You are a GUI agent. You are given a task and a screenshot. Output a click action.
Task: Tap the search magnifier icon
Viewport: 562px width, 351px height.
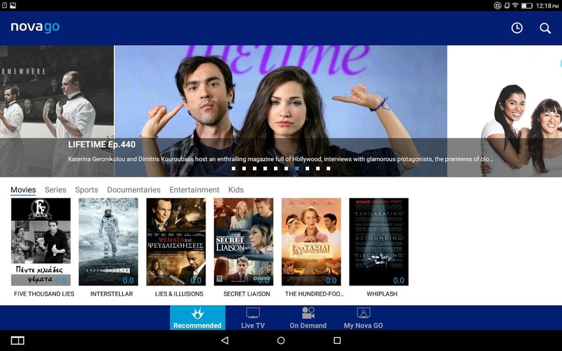tap(545, 28)
